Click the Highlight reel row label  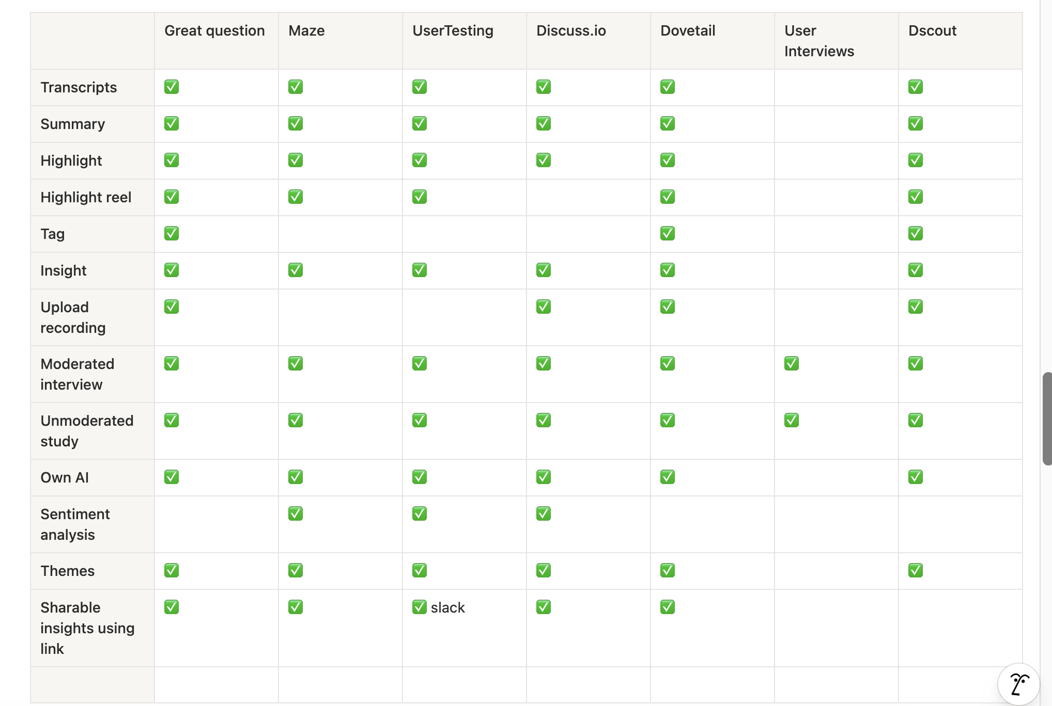[x=86, y=197]
